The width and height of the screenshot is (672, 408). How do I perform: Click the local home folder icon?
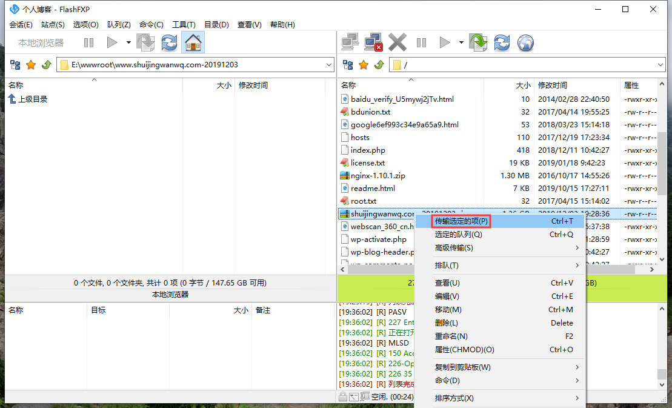point(193,42)
